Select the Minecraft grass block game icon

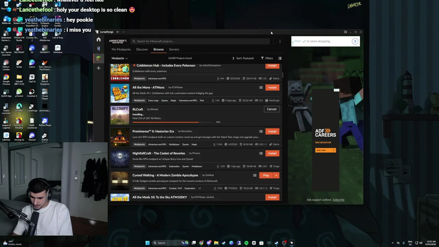[x=98, y=58]
